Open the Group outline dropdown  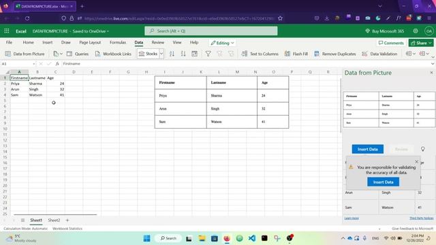[x=410, y=54]
